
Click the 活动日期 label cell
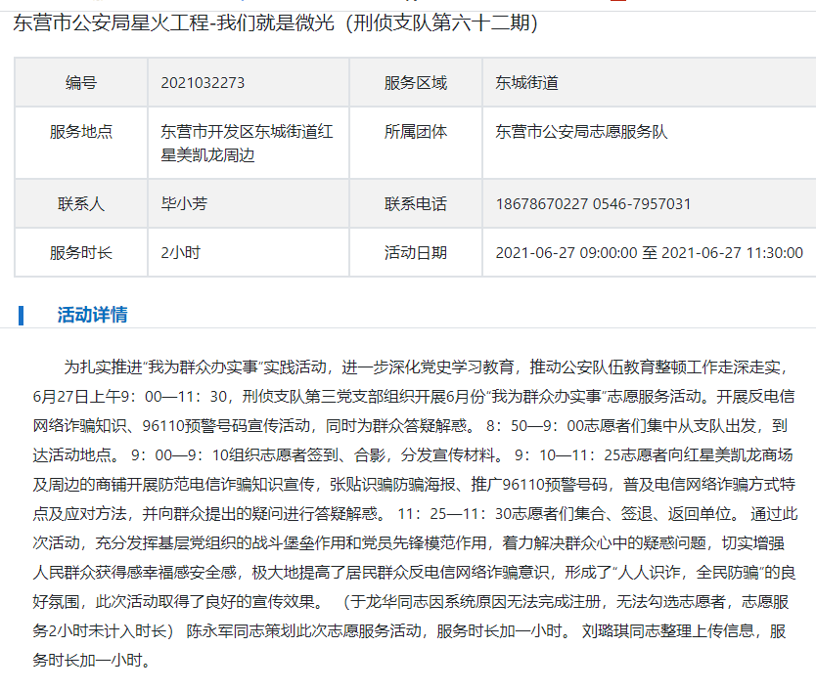click(415, 253)
